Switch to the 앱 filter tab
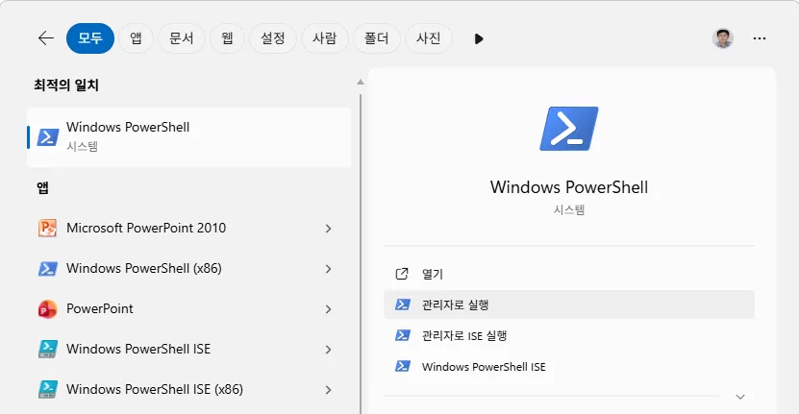 [136, 38]
